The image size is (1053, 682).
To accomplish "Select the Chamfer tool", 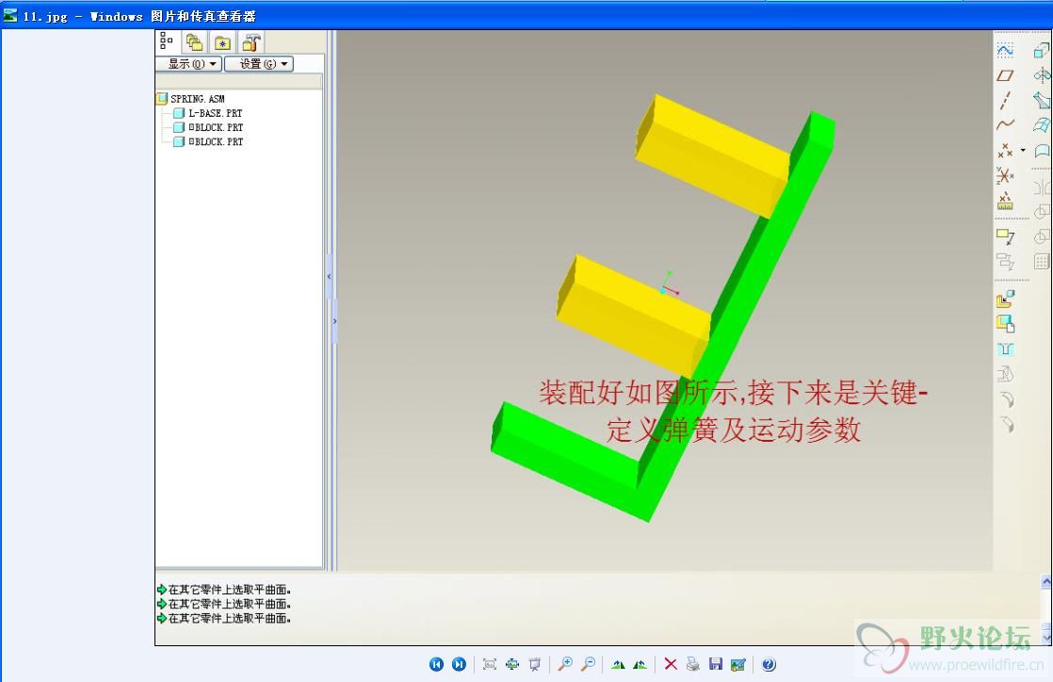I will click(x=1007, y=425).
